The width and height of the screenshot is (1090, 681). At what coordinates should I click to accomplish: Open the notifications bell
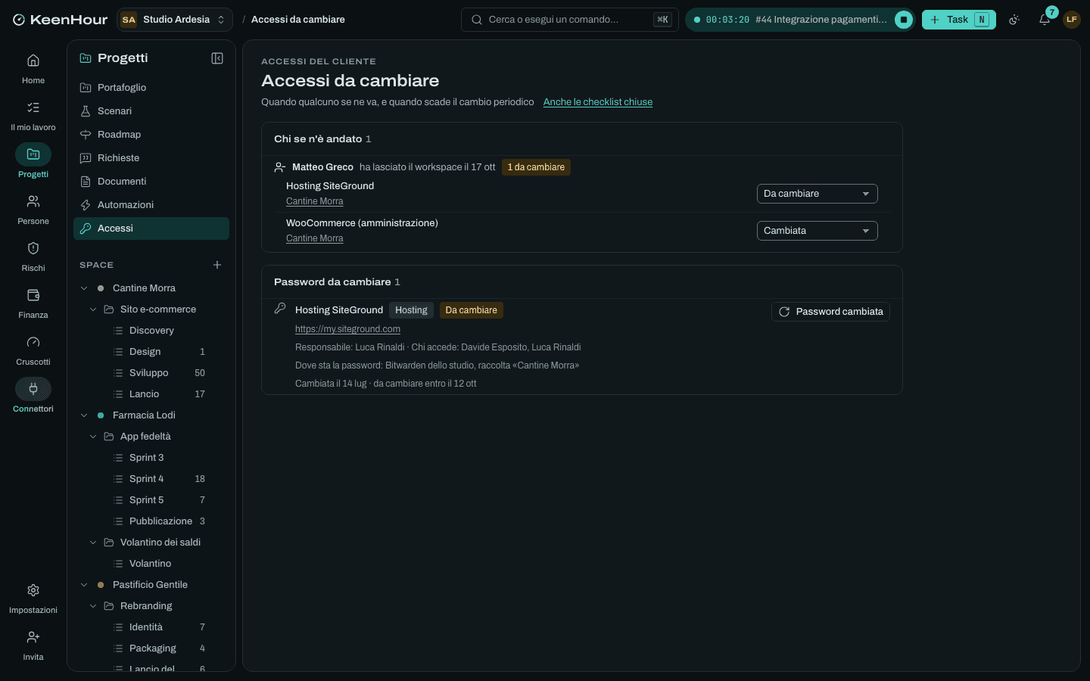click(1045, 20)
